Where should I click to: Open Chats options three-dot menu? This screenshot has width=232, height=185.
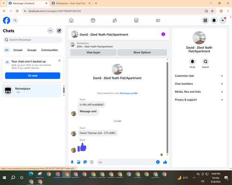(x=50, y=31)
